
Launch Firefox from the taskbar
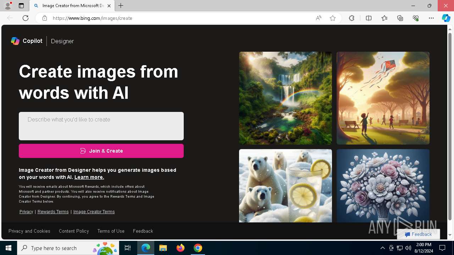tap(181, 248)
